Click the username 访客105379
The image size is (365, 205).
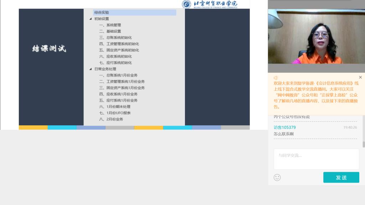[x=284, y=127]
